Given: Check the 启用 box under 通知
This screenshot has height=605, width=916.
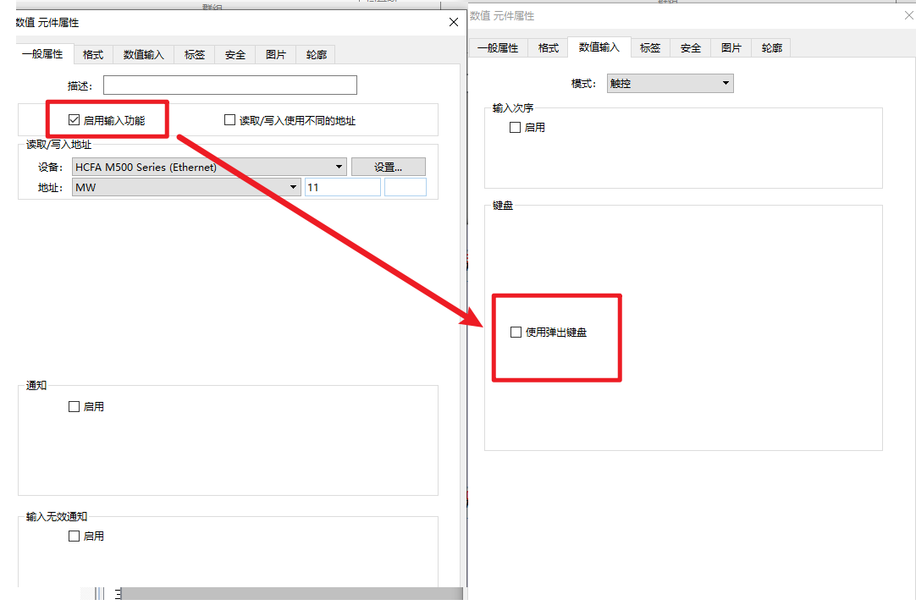Looking at the screenshot, I should coord(74,406).
